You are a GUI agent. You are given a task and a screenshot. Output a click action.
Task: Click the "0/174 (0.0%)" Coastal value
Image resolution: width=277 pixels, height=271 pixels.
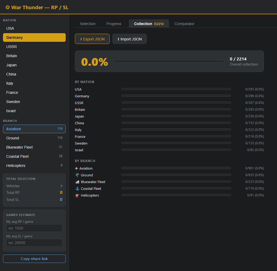coord(255,189)
